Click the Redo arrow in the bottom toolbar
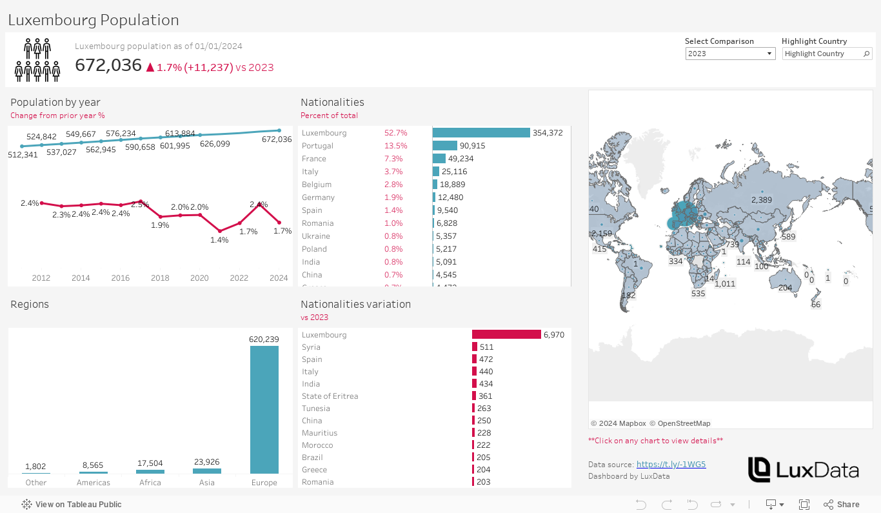Screen dimensions: 881x513 point(667,505)
